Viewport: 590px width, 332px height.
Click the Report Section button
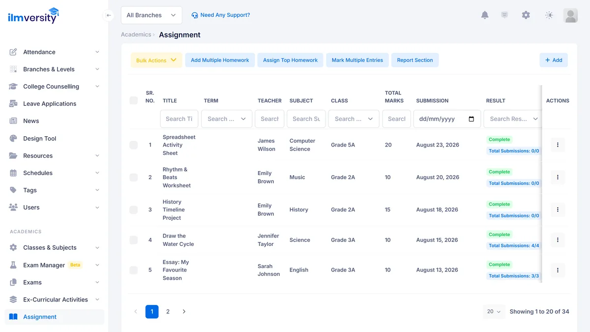(x=415, y=60)
